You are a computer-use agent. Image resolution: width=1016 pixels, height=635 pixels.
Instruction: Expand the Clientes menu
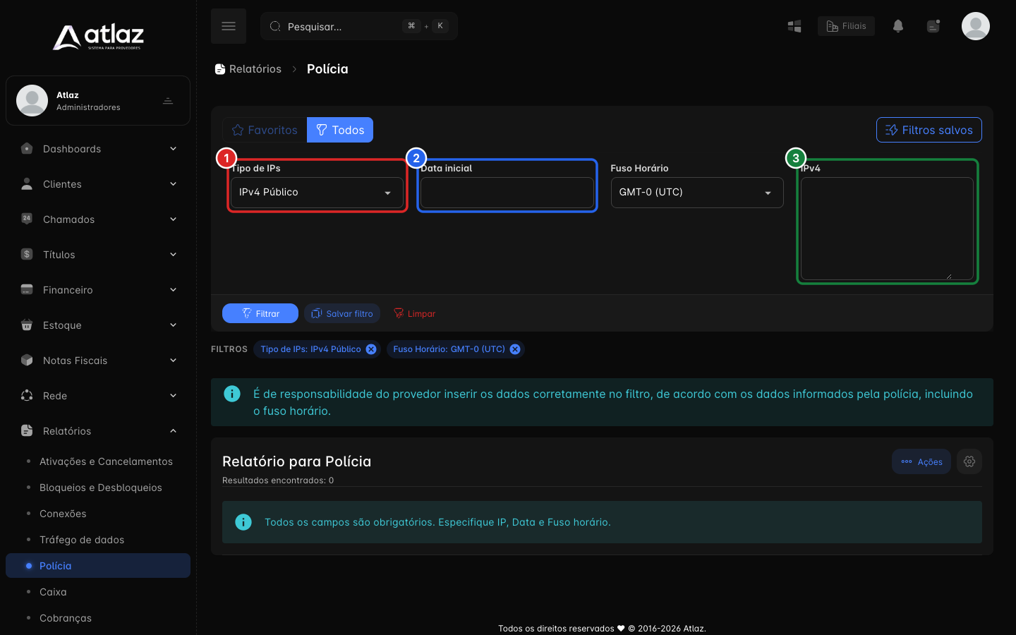click(98, 184)
